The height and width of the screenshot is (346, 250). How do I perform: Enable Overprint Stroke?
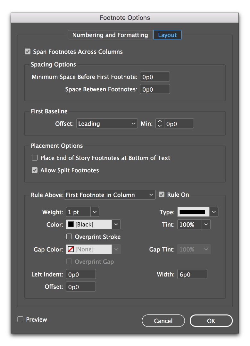point(69,237)
